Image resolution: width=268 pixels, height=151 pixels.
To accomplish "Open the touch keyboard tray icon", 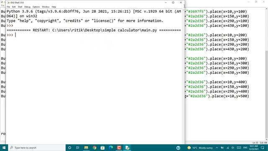I will tap(239, 148).
